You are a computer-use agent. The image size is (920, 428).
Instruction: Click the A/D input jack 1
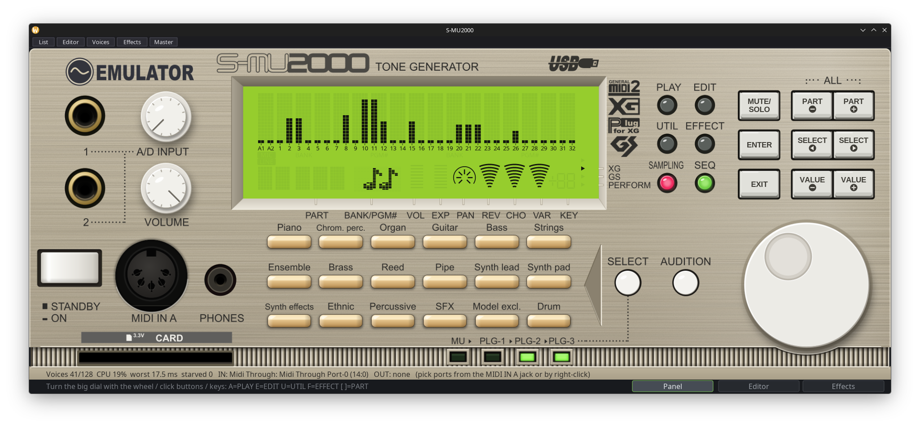coord(85,116)
